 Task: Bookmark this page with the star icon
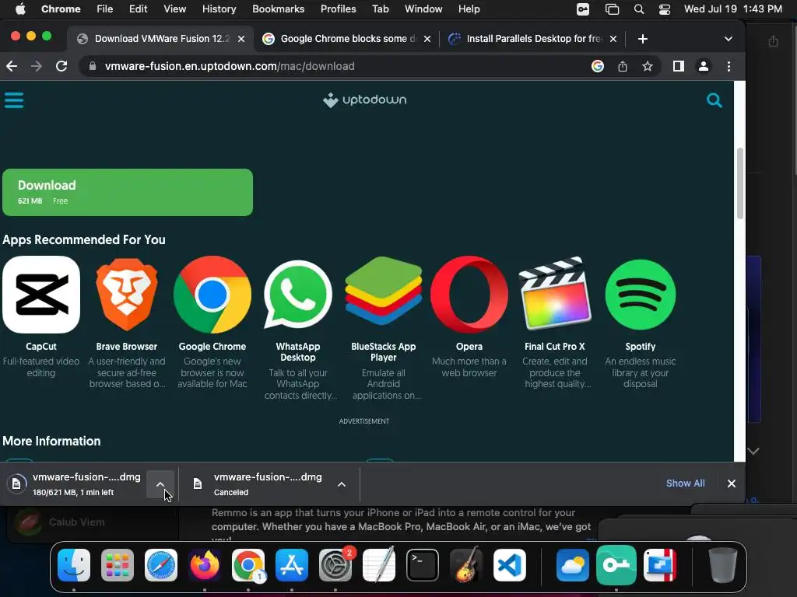click(647, 66)
